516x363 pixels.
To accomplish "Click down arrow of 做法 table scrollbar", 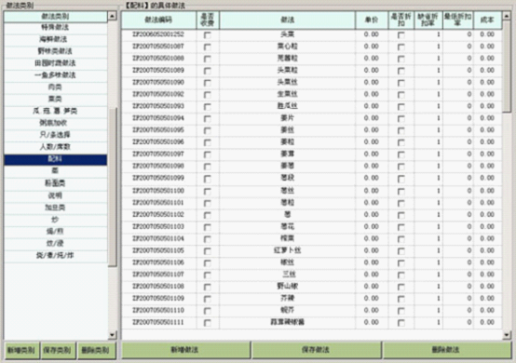I will 507,335.
